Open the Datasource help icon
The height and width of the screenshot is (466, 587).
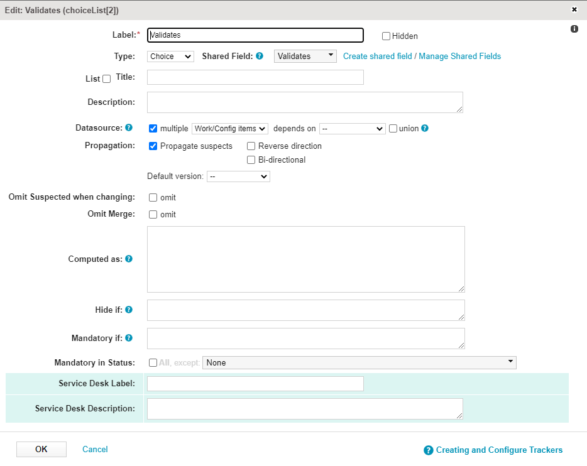click(129, 127)
